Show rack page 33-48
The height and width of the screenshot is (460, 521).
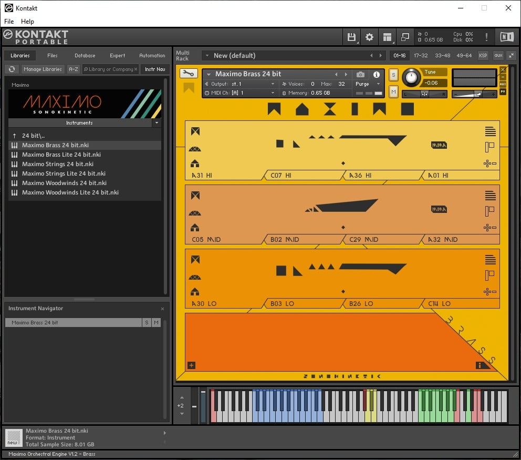(443, 56)
